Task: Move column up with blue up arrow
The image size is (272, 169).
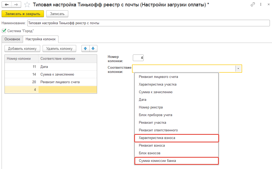Action: coord(85,48)
